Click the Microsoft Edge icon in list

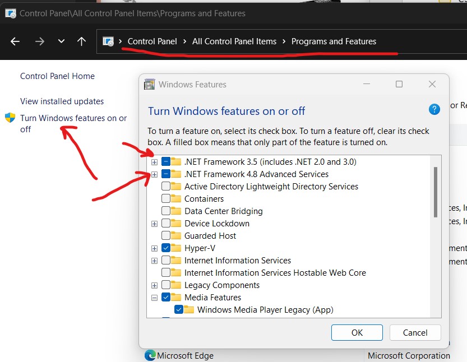[150, 355]
